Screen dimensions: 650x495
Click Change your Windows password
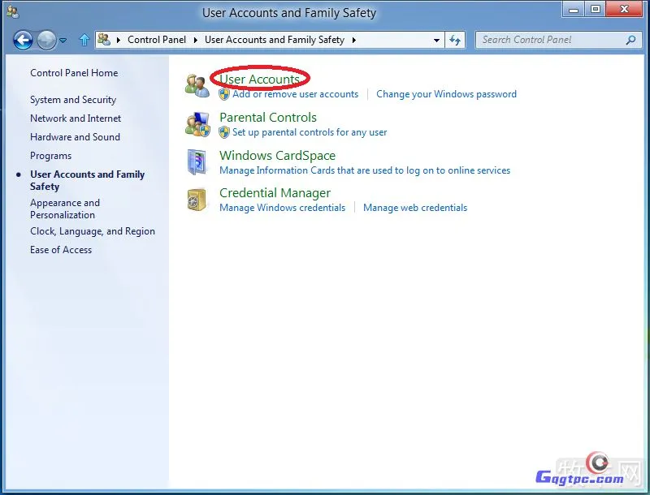click(x=446, y=94)
